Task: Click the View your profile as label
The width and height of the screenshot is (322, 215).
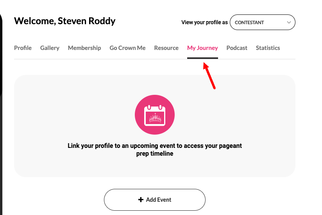Action: [204, 22]
